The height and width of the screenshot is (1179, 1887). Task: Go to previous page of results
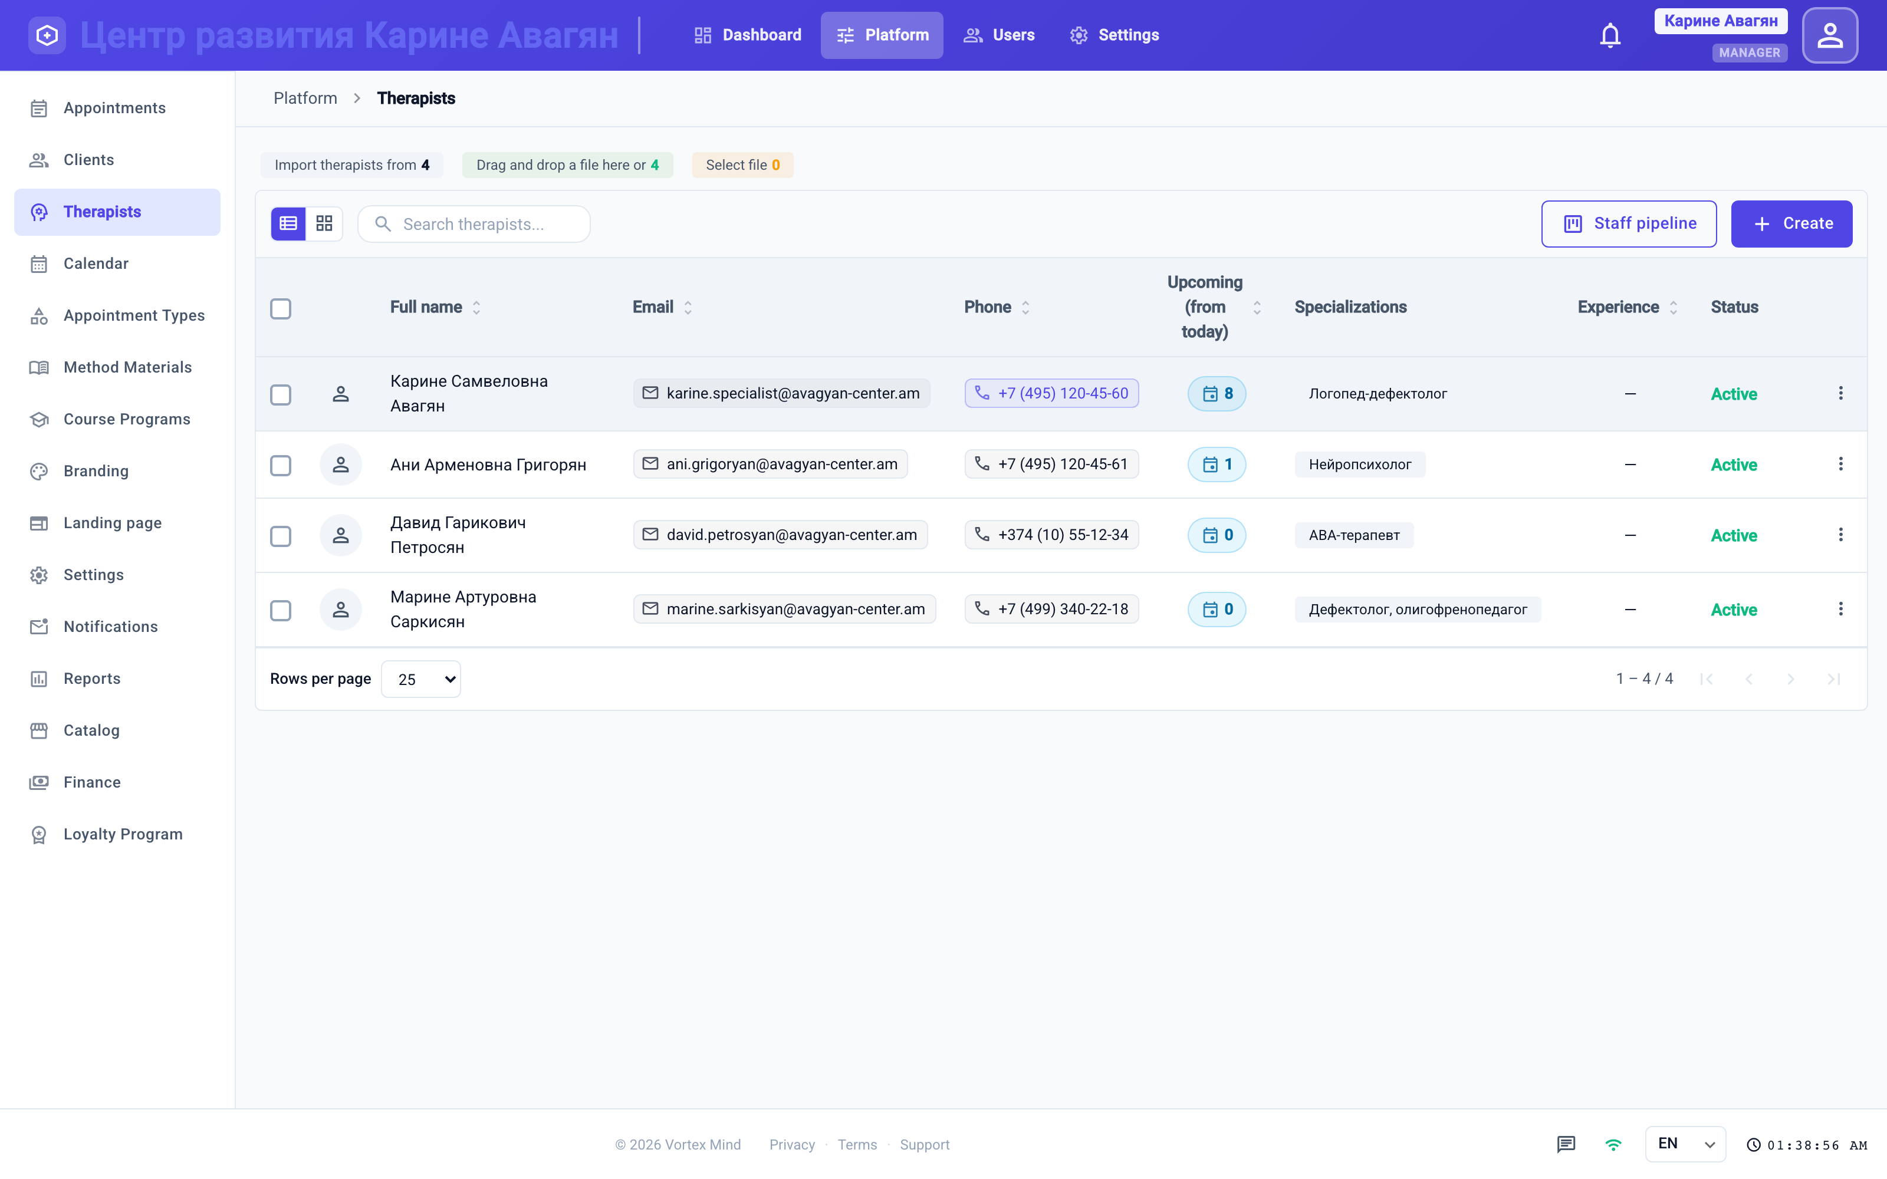(1749, 679)
